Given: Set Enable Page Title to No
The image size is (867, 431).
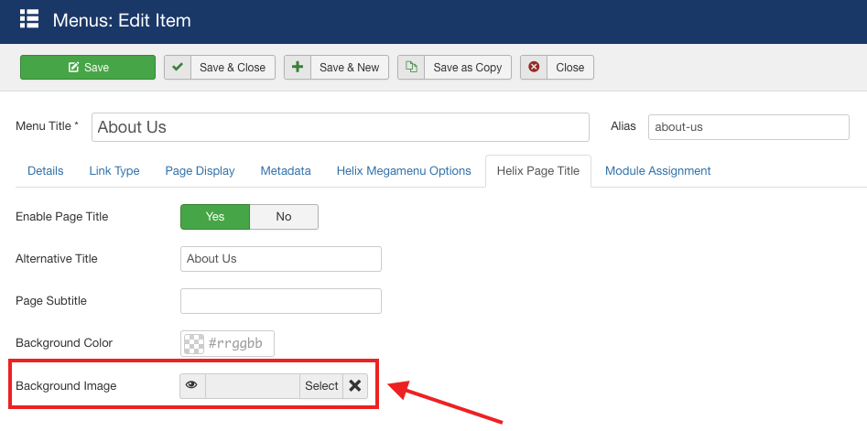Looking at the screenshot, I should (x=284, y=217).
